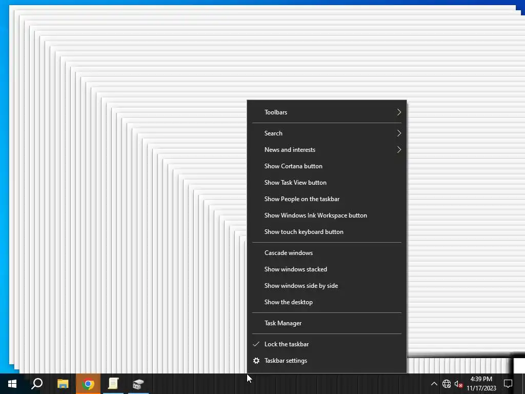The height and width of the screenshot is (394, 525).
Task: Expand the Search submenu chevron
Action: [x=399, y=133]
